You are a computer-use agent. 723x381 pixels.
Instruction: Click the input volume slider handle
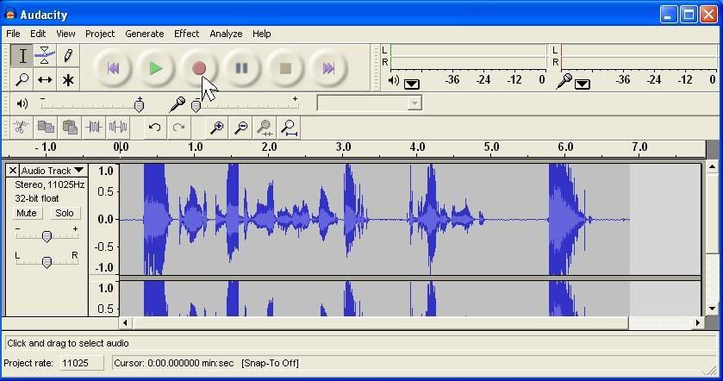coord(196,107)
